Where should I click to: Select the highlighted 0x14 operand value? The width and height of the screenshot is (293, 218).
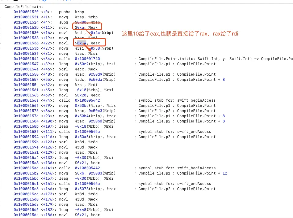[x=82, y=43]
